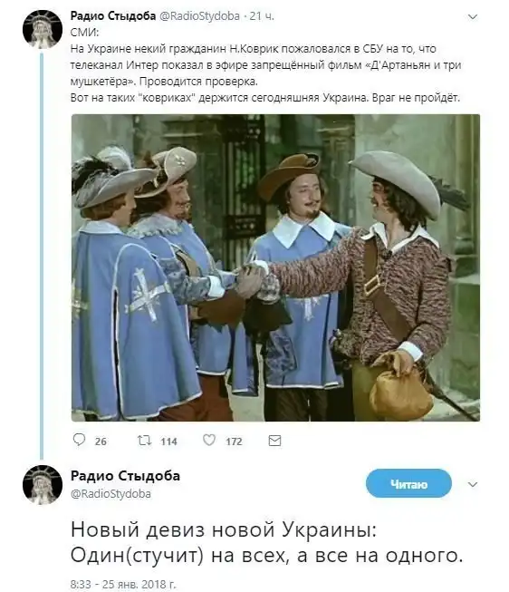Image resolution: width=509 pixels, height=592 pixels.
Task: Expand the top tweet's chevron menu
Action: pyautogui.click(x=473, y=17)
